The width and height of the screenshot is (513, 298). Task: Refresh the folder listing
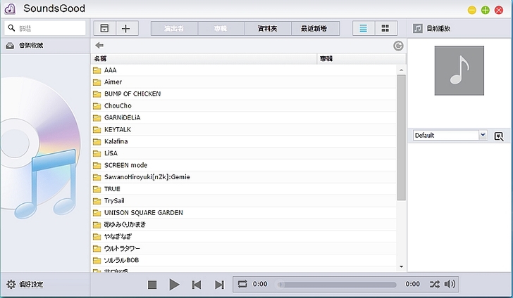click(x=399, y=46)
